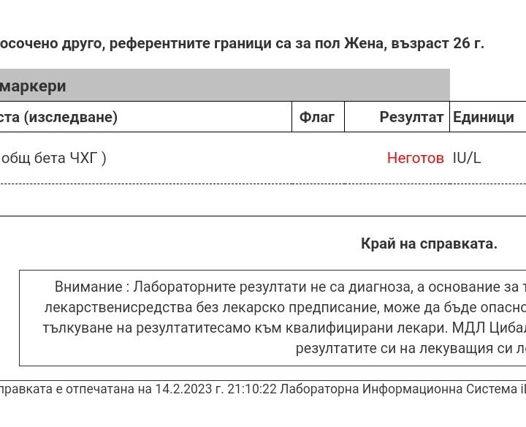Click the "Единици" column header

tap(484, 117)
